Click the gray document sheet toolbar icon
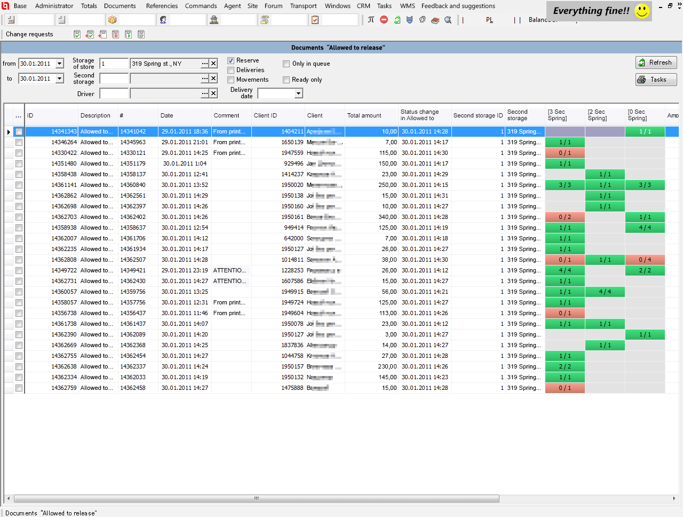The image size is (683, 517). coord(62,20)
